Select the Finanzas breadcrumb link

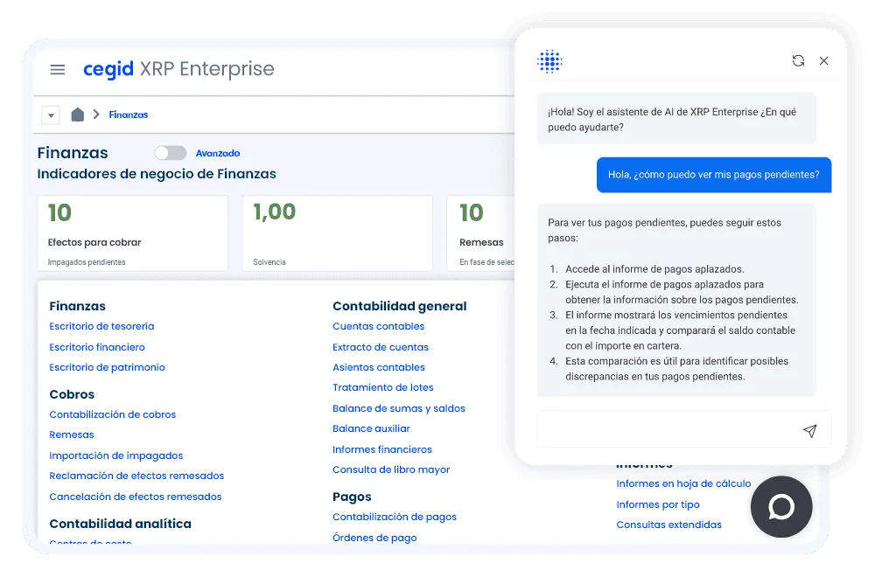tap(129, 115)
